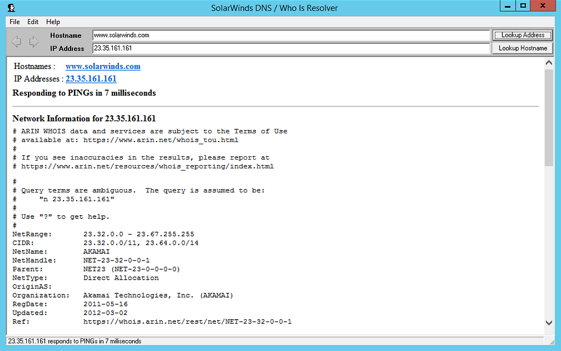561x351 pixels.
Task: Click the query line "n 23.35.161.161"
Action: coord(77,199)
